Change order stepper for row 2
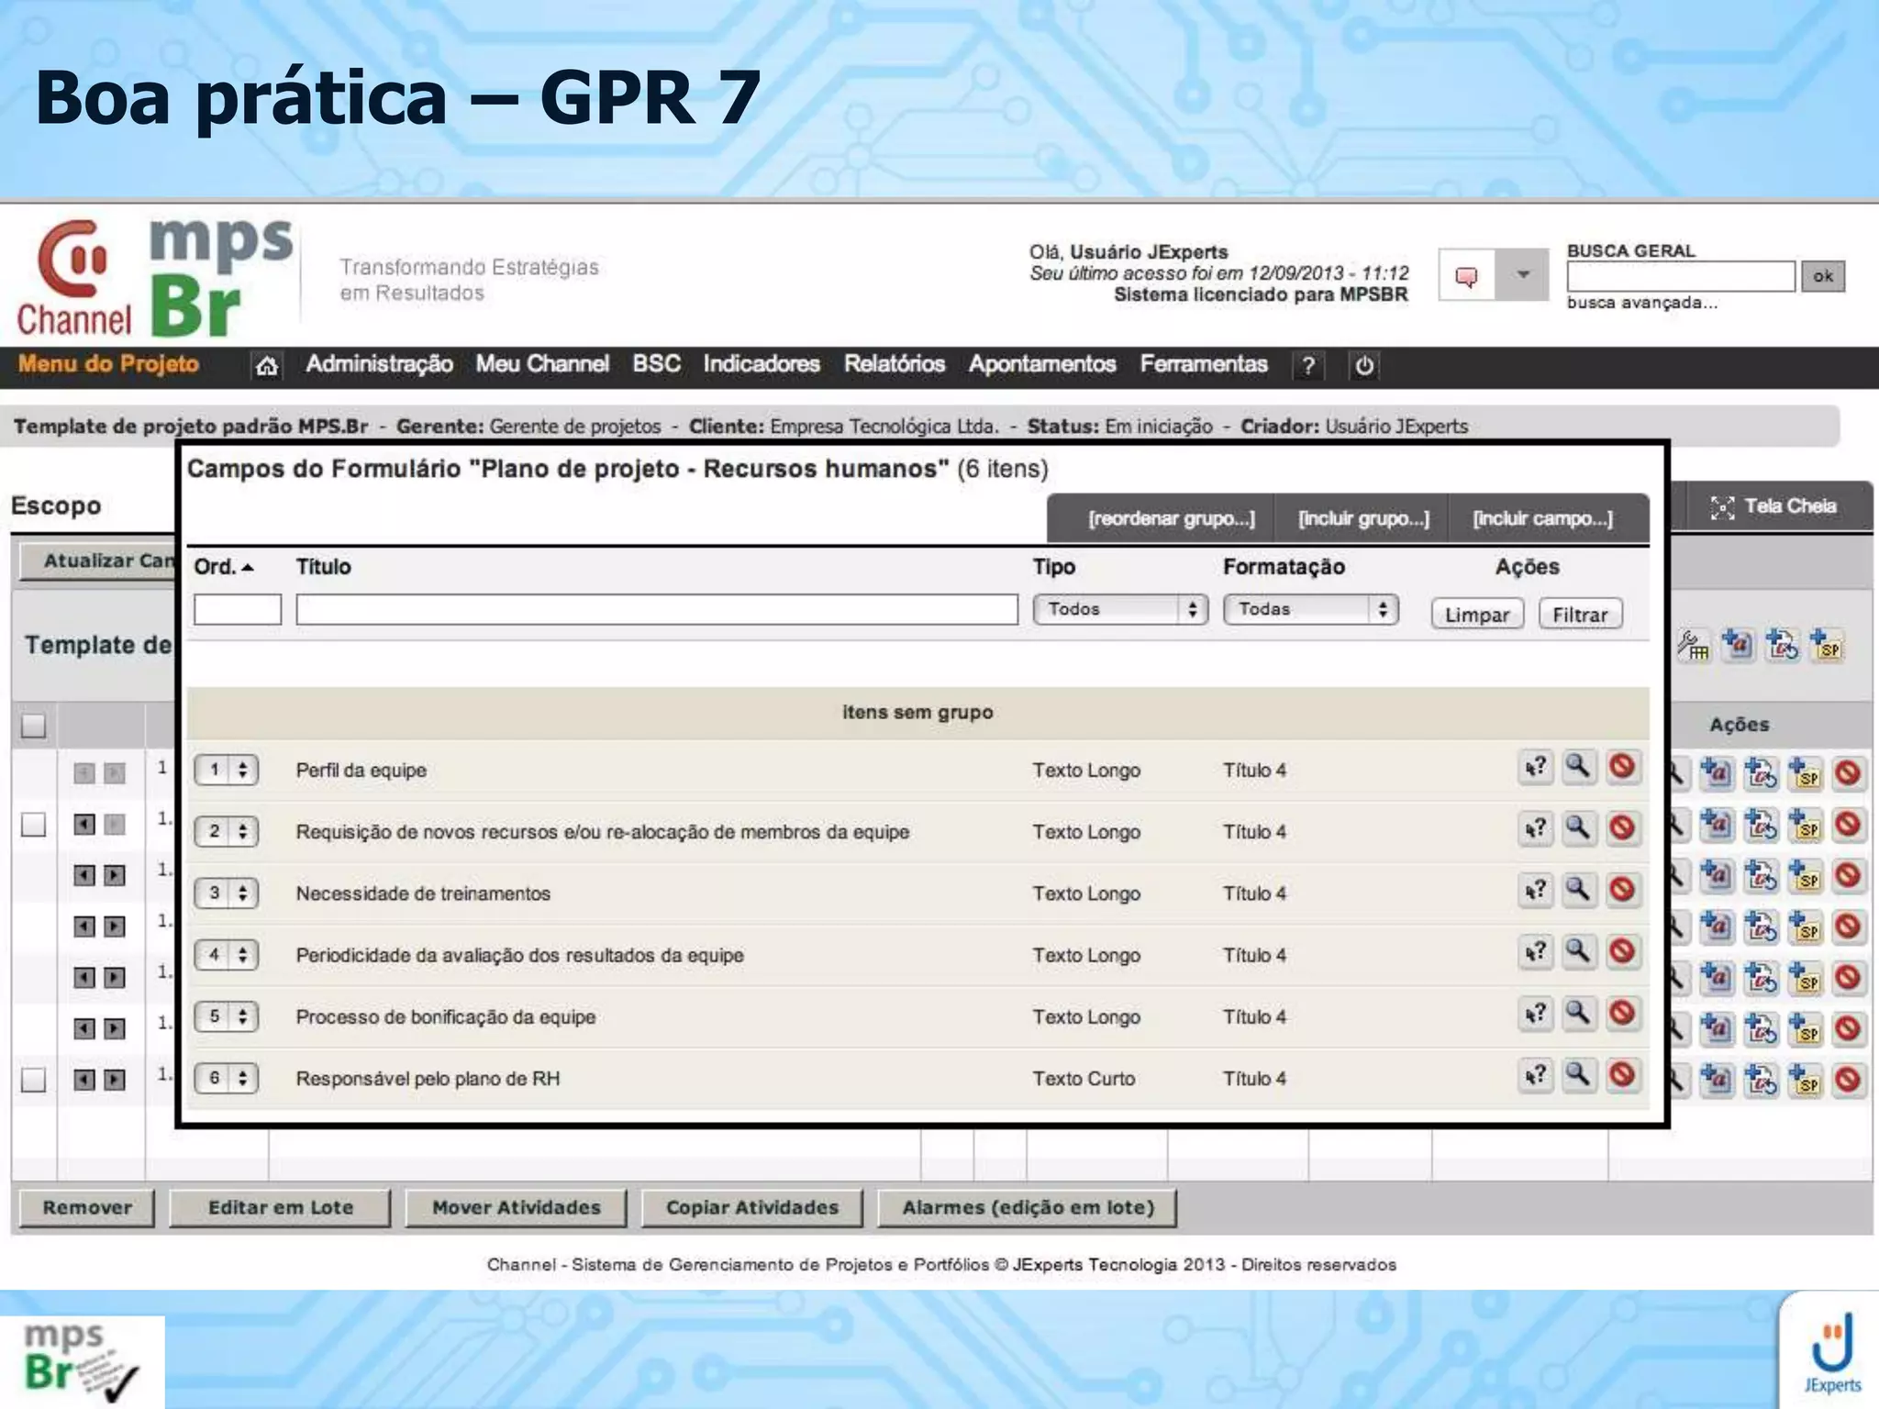The image size is (1879, 1409). 226,831
